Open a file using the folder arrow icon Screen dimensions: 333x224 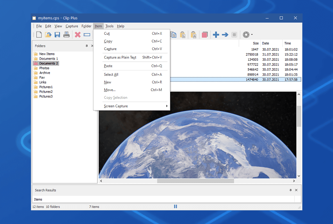click(48, 35)
